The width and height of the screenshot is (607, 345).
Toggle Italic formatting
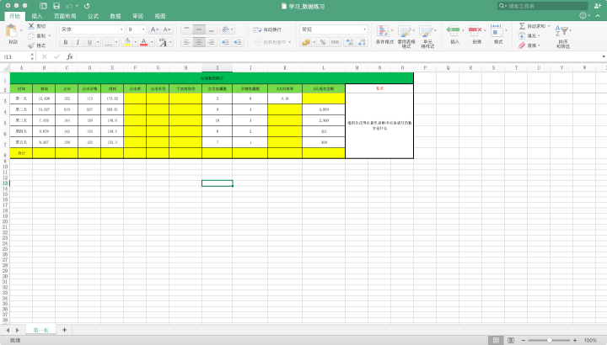point(77,41)
